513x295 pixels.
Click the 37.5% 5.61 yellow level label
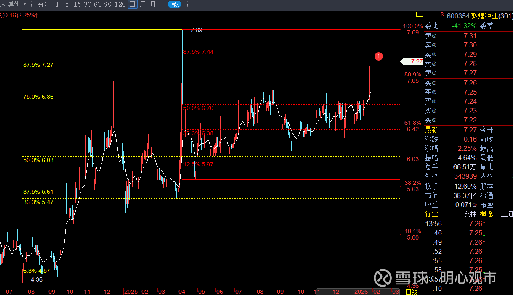coord(38,192)
